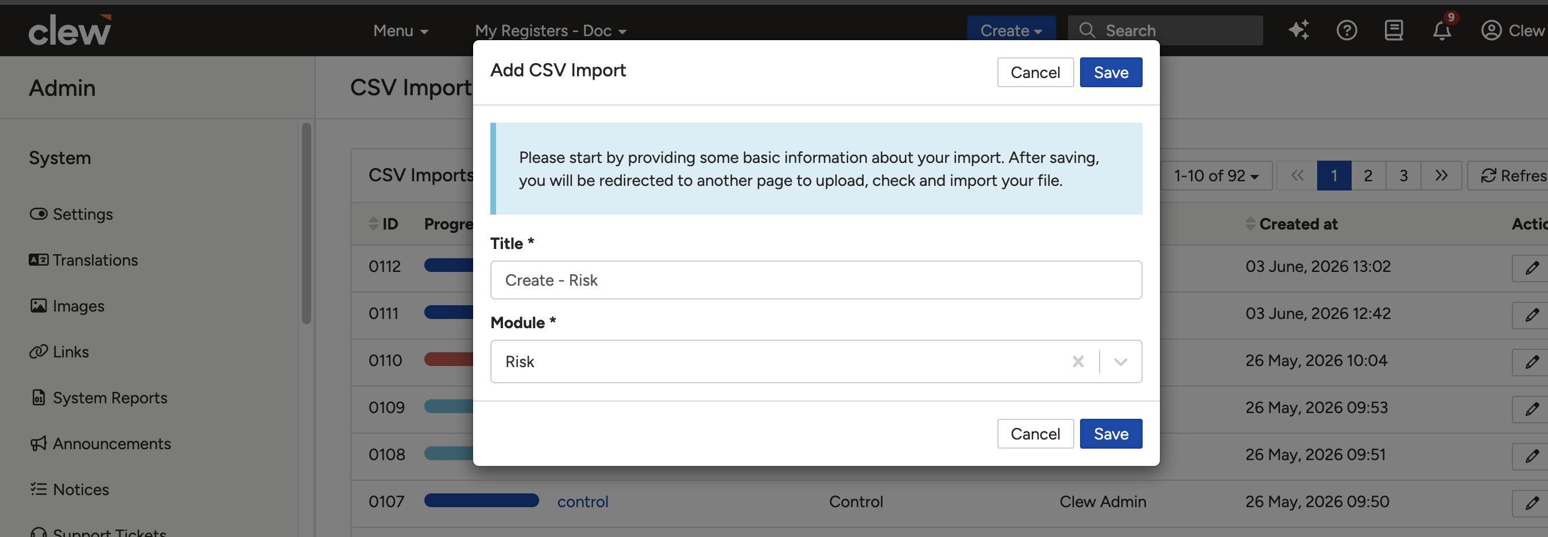Edit import 0110 with pencil icon
The height and width of the screenshot is (537, 1548).
[1531, 361]
